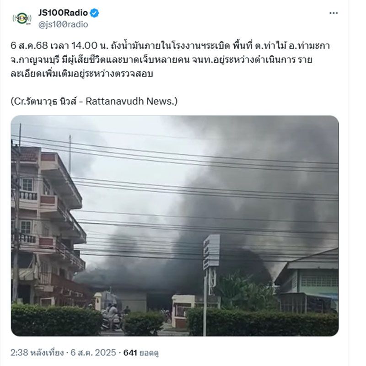Click the blue verified badge
Viewport: 366px width, 366px height.
point(94,13)
